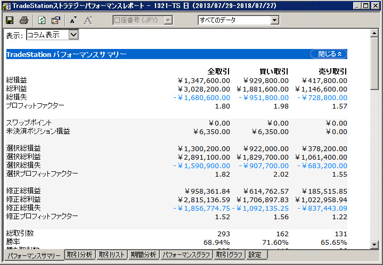Switch to the 取引リスト tab

112,255
